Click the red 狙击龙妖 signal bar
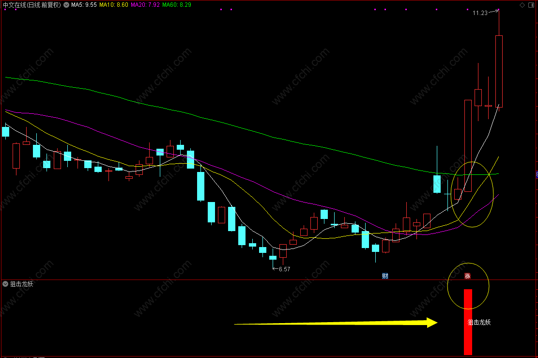The width and height of the screenshot is (538, 358). click(x=468, y=322)
